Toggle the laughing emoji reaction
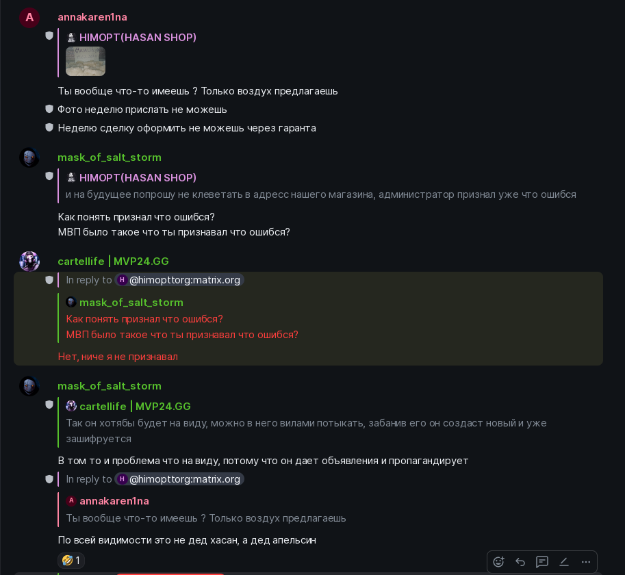Image resolution: width=625 pixels, height=575 pixels. coord(71,561)
